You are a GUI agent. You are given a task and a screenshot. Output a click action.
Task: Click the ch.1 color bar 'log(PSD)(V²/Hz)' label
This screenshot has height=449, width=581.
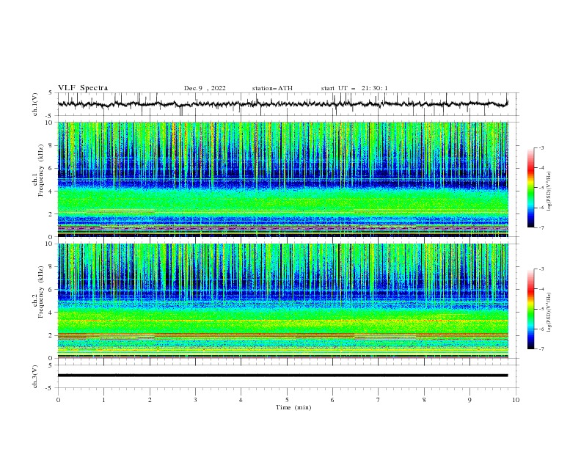pos(549,191)
